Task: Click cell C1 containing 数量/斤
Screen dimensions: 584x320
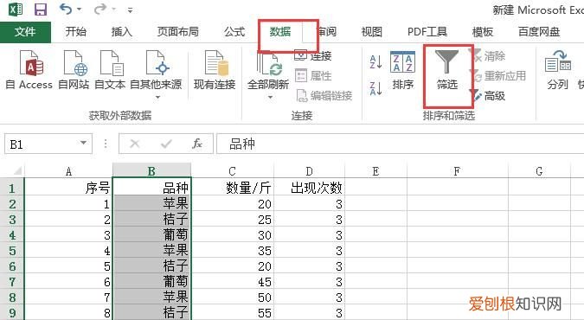Action: (x=233, y=188)
